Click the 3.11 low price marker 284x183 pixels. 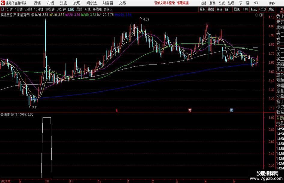(x=35, y=107)
